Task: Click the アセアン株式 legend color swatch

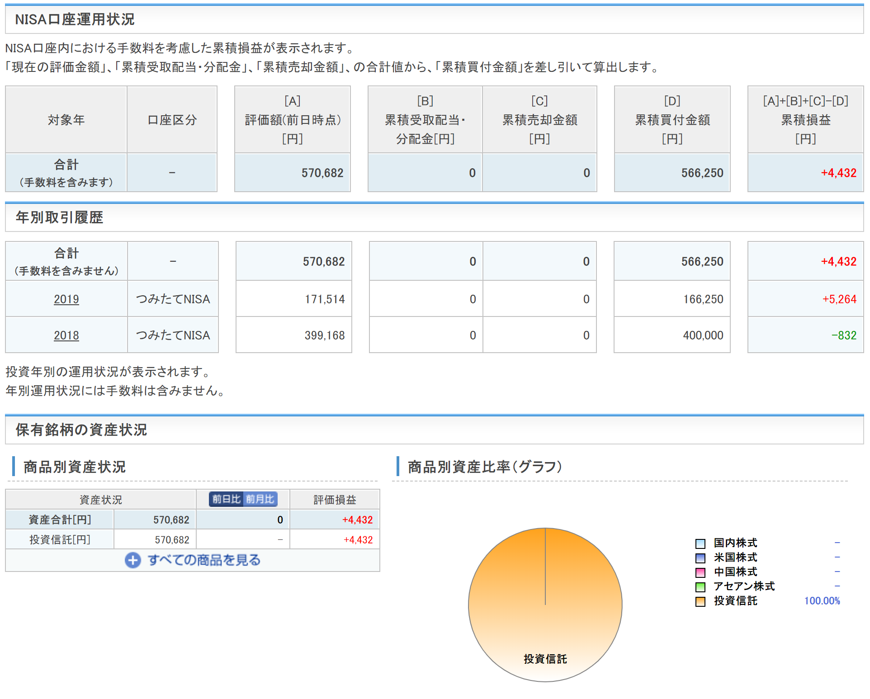Action: coord(700,587)
